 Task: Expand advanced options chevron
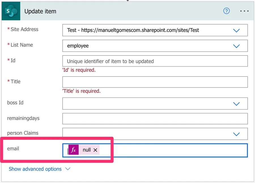point(68,169)
